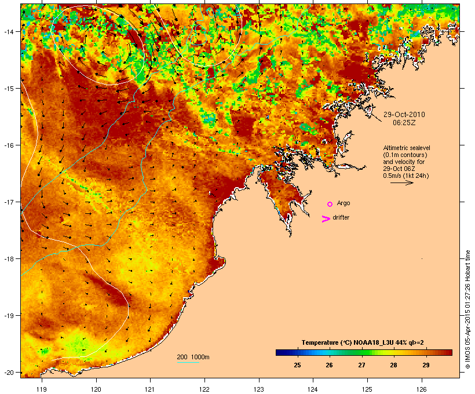Click the magenta Argo circle legend marker
This screenshot has width=475, height=394.
330,205
